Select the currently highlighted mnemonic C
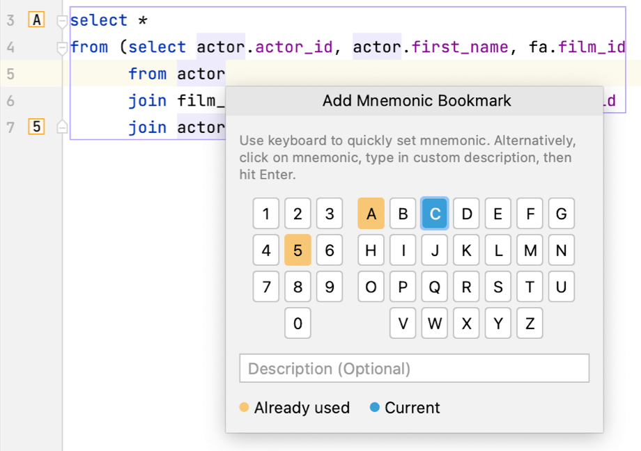Viewport: 641px width, 451px height. [435, 214]
